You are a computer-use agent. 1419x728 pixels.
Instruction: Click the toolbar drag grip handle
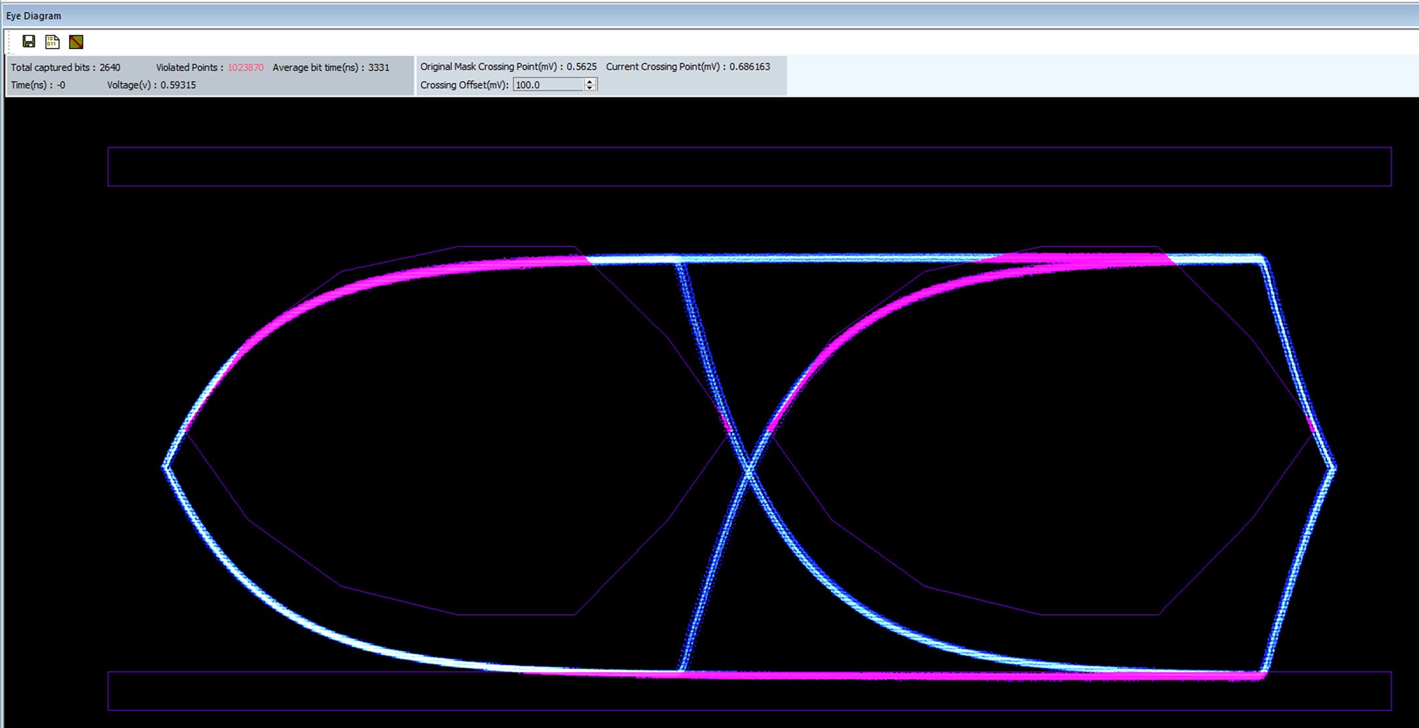click(10, 42)
